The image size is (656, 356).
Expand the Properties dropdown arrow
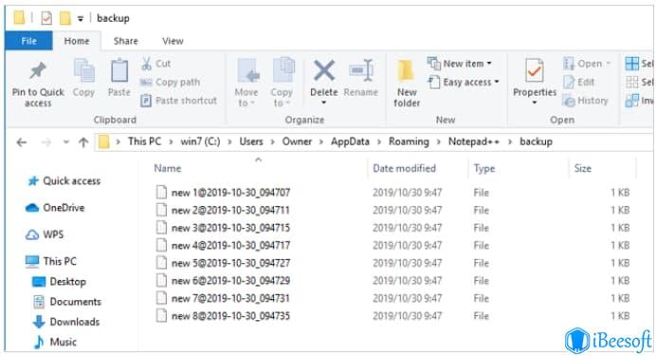tap(535, 103)
